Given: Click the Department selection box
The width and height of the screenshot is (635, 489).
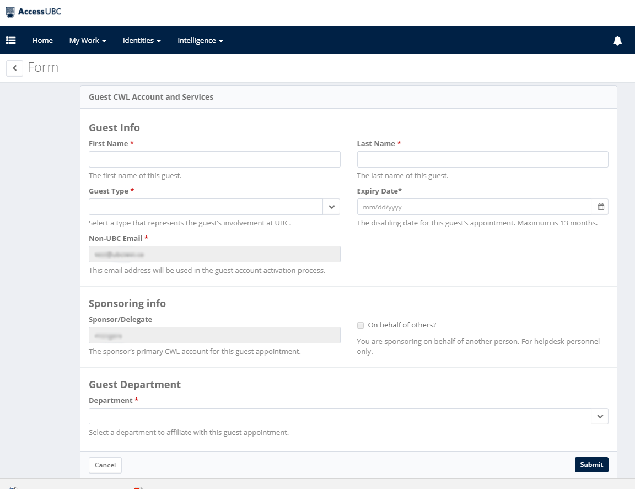Looking at the screenshot, I should pyautogui.click(x=340, y=417).
